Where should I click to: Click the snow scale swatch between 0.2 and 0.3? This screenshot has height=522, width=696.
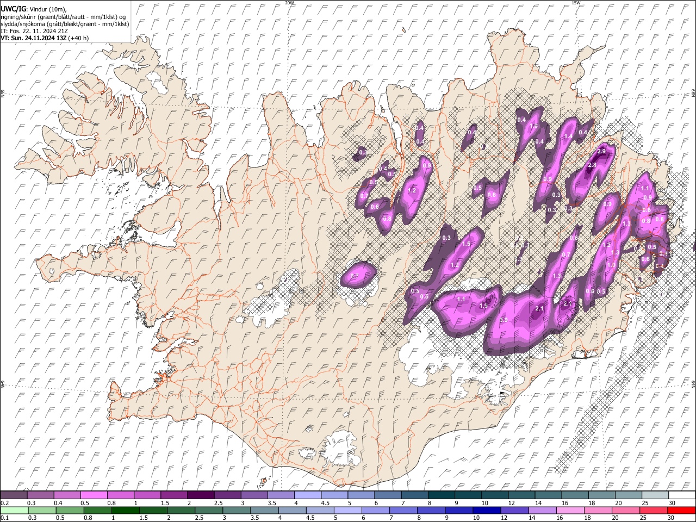(x=14, y=495)
